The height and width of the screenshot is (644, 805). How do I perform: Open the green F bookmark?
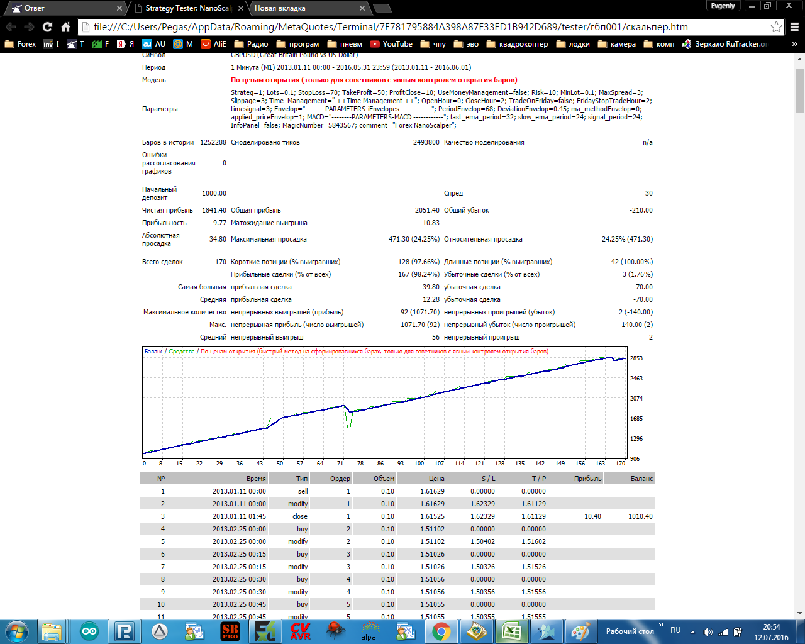pos(101,44)
